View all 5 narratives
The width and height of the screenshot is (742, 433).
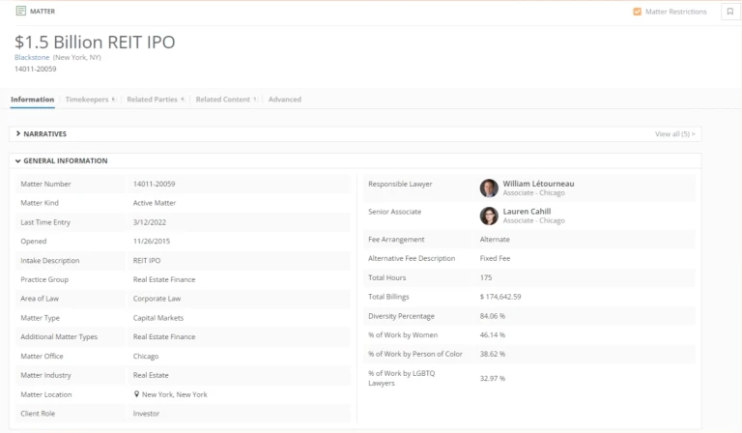click(x=674, y=133)
